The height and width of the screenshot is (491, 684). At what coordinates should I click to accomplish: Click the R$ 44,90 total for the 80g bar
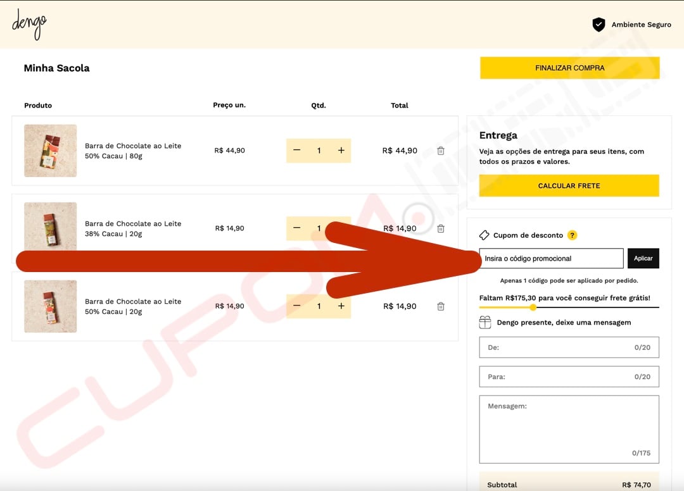[400, 151]
